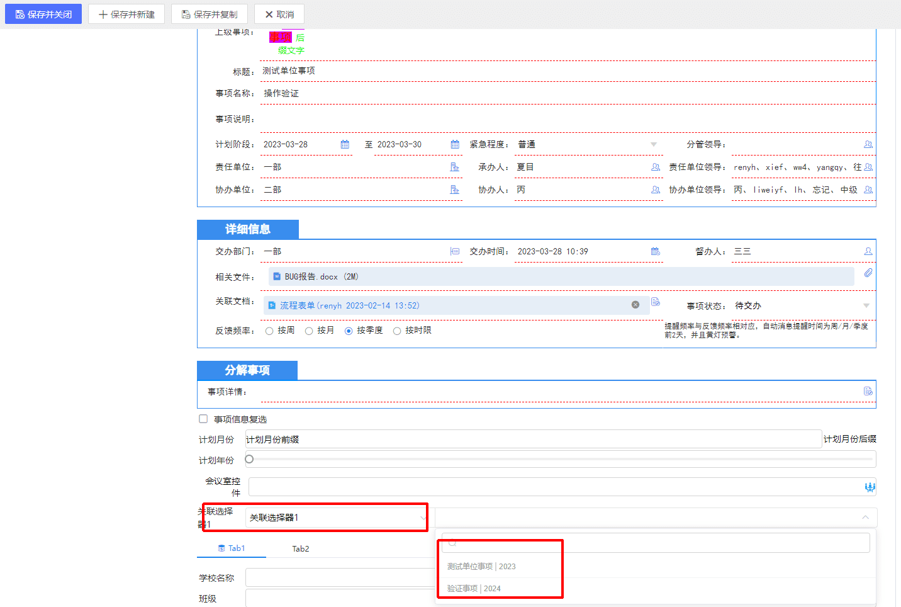
Task: Select the 按季度 feedback frequency
Action: coord(349,331)
